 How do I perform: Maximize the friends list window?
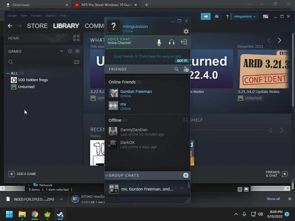point(179,21)
